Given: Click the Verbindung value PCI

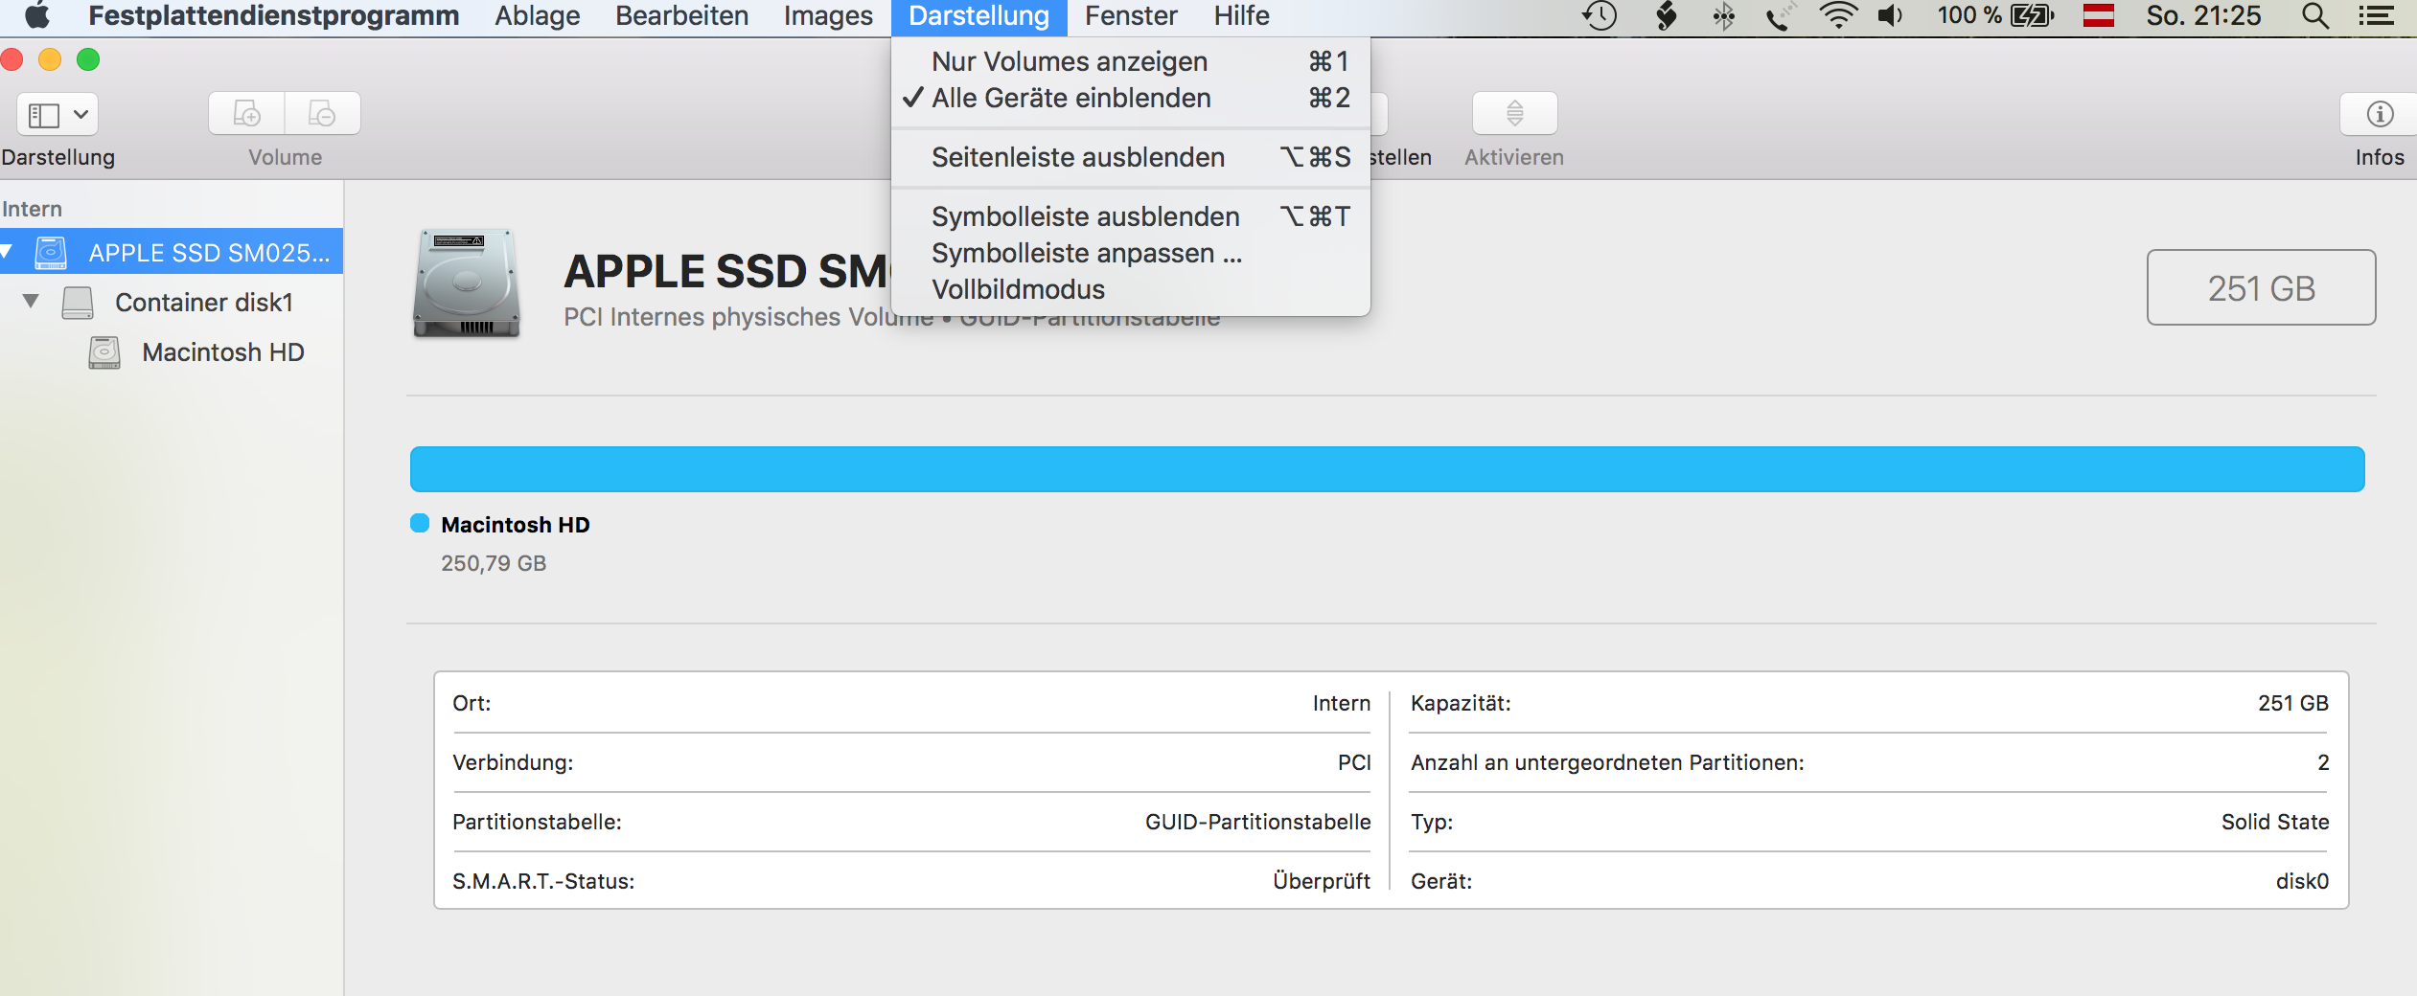Looking at the screenshot, I should click(1354, 762).
